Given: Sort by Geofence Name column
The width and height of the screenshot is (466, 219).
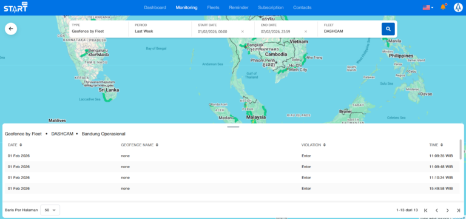Looking at the screenshot, I should [140, 145].
